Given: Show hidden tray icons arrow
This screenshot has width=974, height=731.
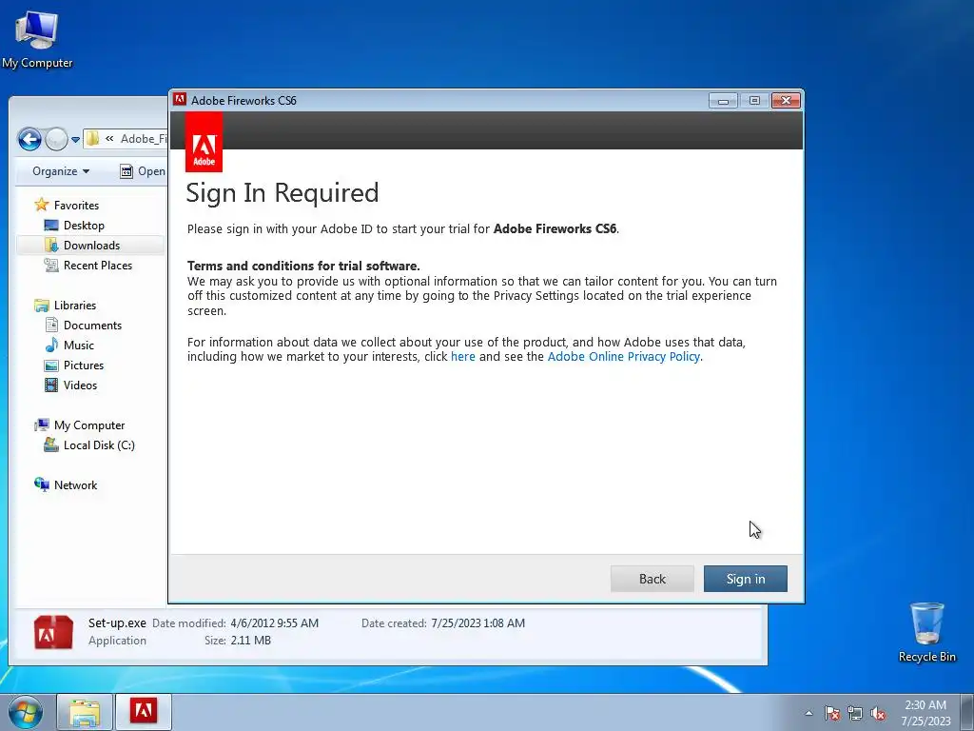Looking at the screenshot, I should [x=808, y=713].
